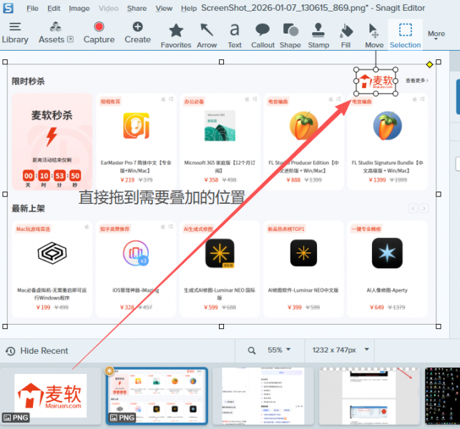Switch to the Move tool
Screen dimensions: 460x429
[374, 34]
